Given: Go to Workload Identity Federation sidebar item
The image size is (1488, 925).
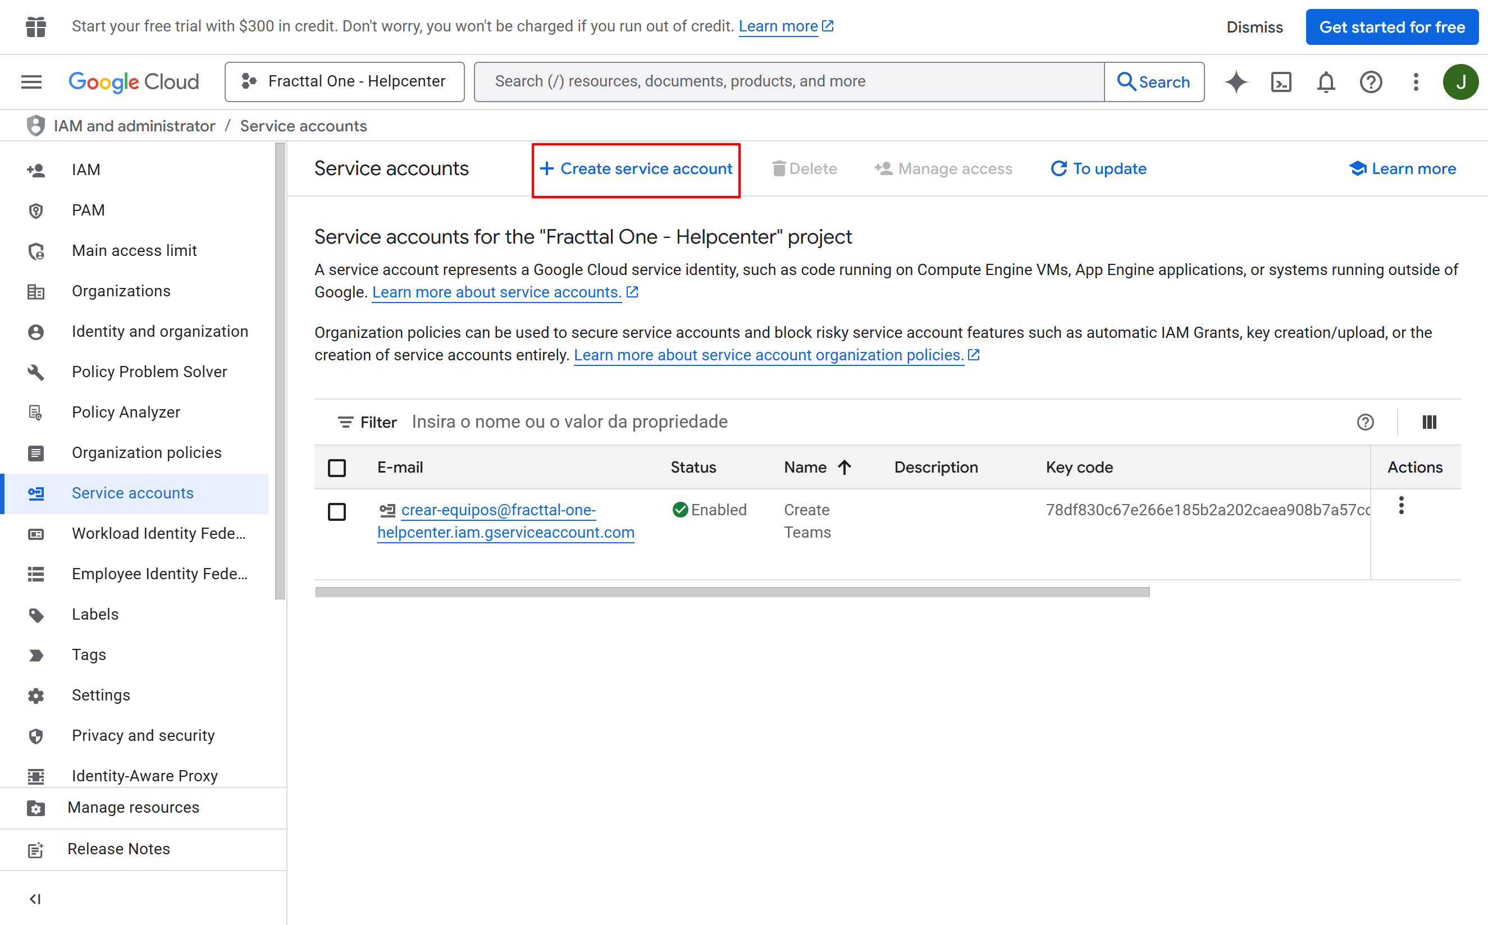Looking at the screenshot, I should [x=158, y=533].
